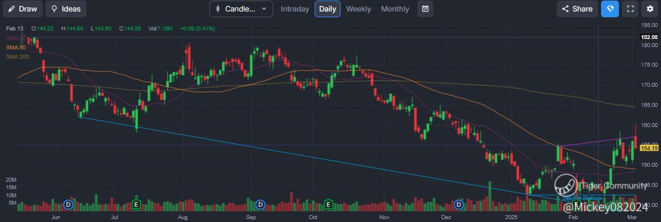The image size is (661, 222).
Task: Open the Ideas lightbulb panel
Action: pyautogui.click(x=66, y=9)
